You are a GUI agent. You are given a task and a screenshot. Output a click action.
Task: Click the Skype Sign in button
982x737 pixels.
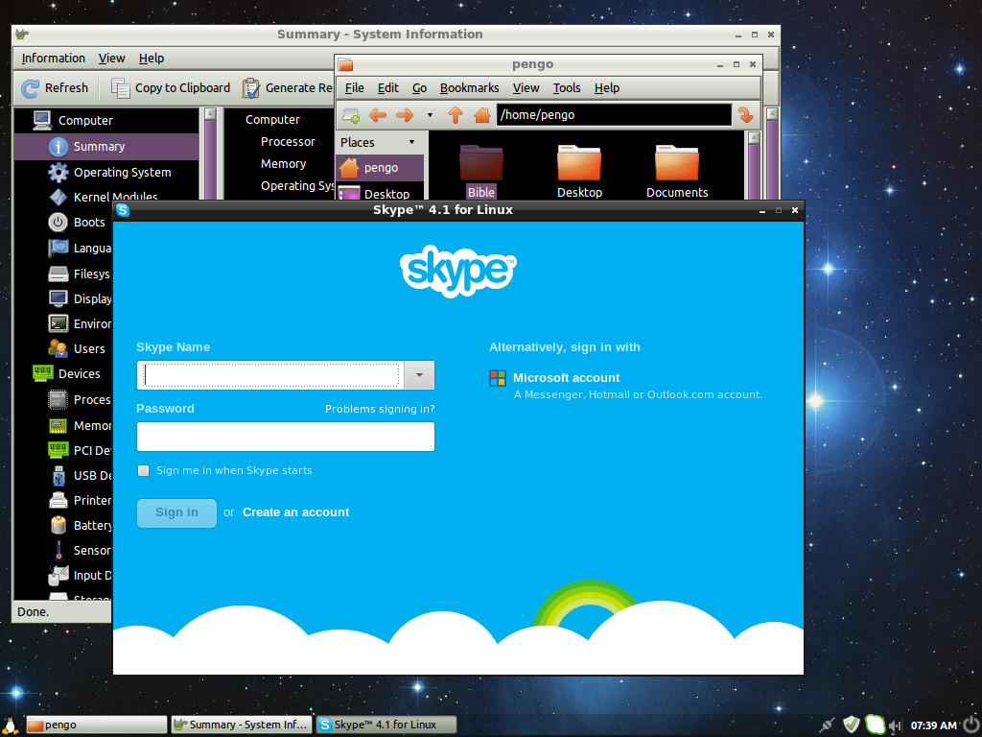coord(176,512)
